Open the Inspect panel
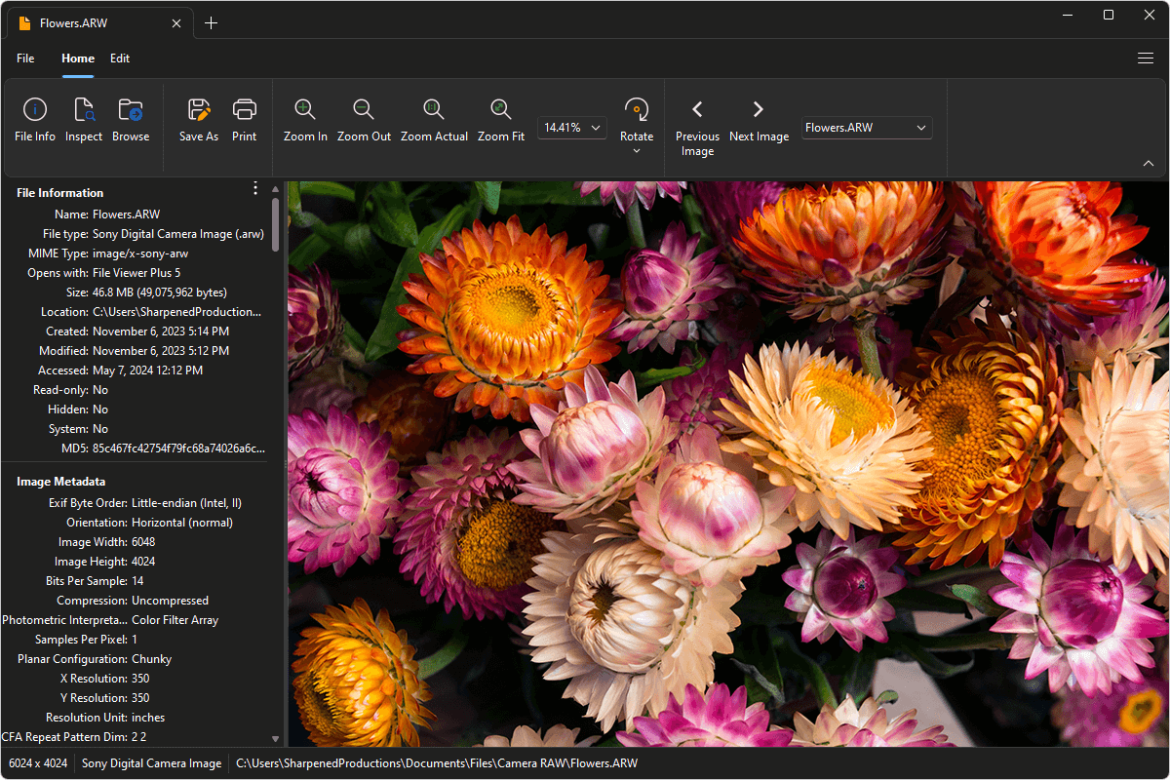Screen dimensions: 1170x780 (x=83, y=119)
